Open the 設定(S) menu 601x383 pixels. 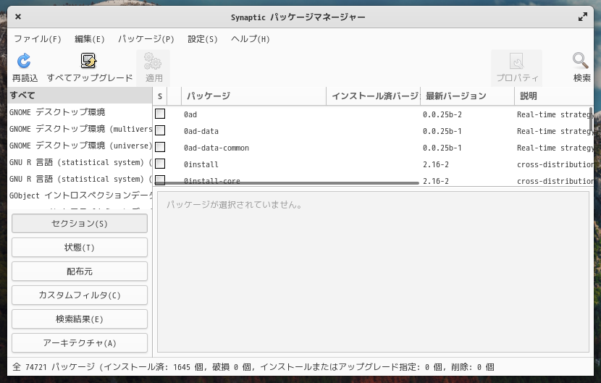click(x=202, y=38)
